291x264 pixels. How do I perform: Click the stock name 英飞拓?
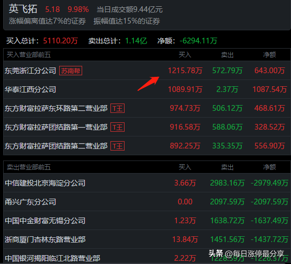pos(23,9)
